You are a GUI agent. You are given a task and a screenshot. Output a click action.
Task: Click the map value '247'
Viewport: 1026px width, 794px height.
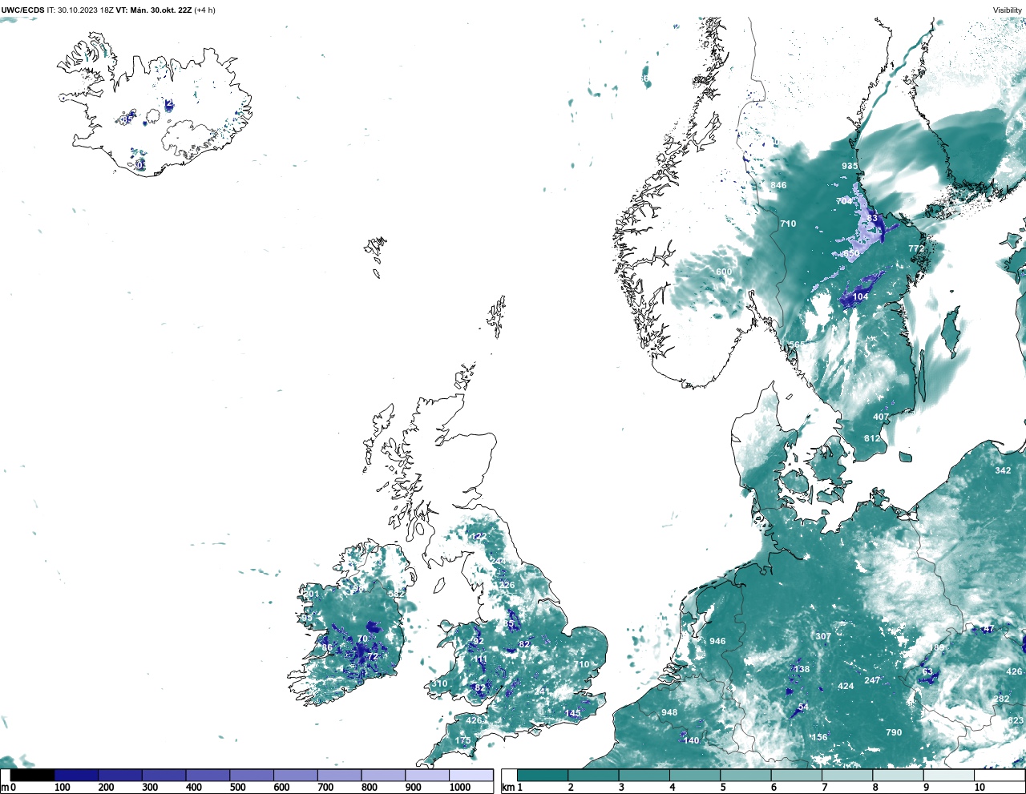872,680
